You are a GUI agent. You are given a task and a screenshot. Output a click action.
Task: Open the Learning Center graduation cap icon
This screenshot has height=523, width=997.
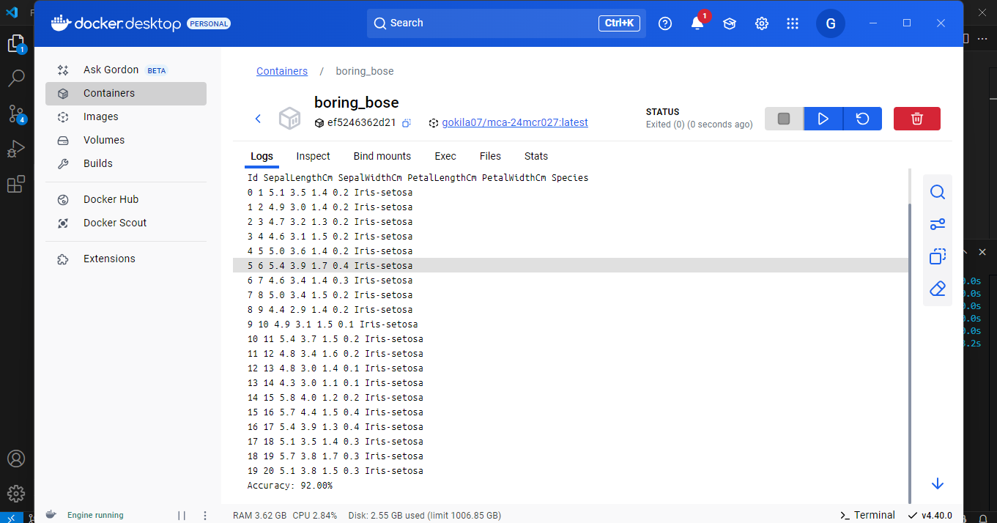tap(730, 23)
